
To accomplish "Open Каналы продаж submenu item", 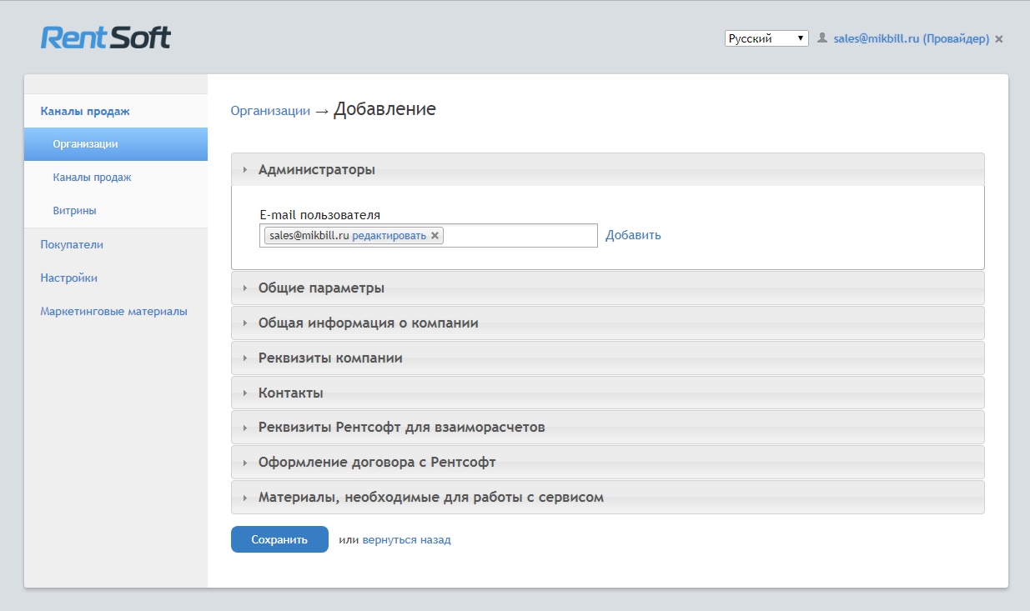I will pyautogui.click(x=92, y=178).
